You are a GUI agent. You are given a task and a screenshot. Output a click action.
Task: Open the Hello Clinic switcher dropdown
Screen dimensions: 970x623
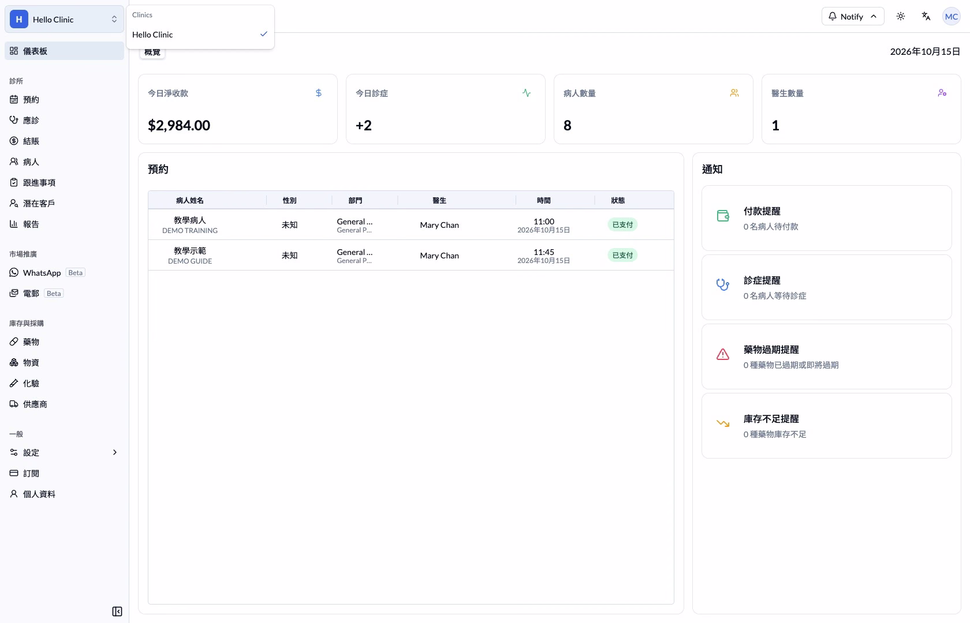click(64, 20)
